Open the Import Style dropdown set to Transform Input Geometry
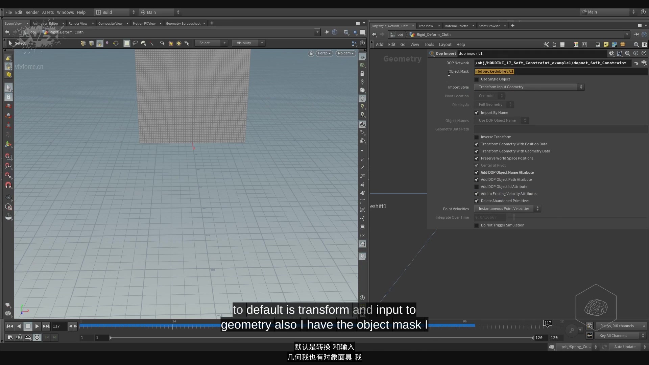The width and height of the screenshot is (649, 365). 528,87
